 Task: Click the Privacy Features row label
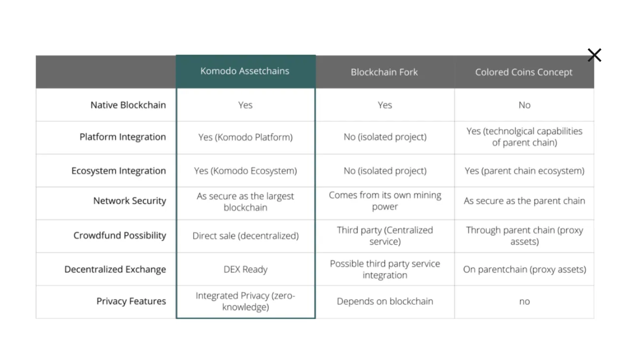[x=131, y=301]
